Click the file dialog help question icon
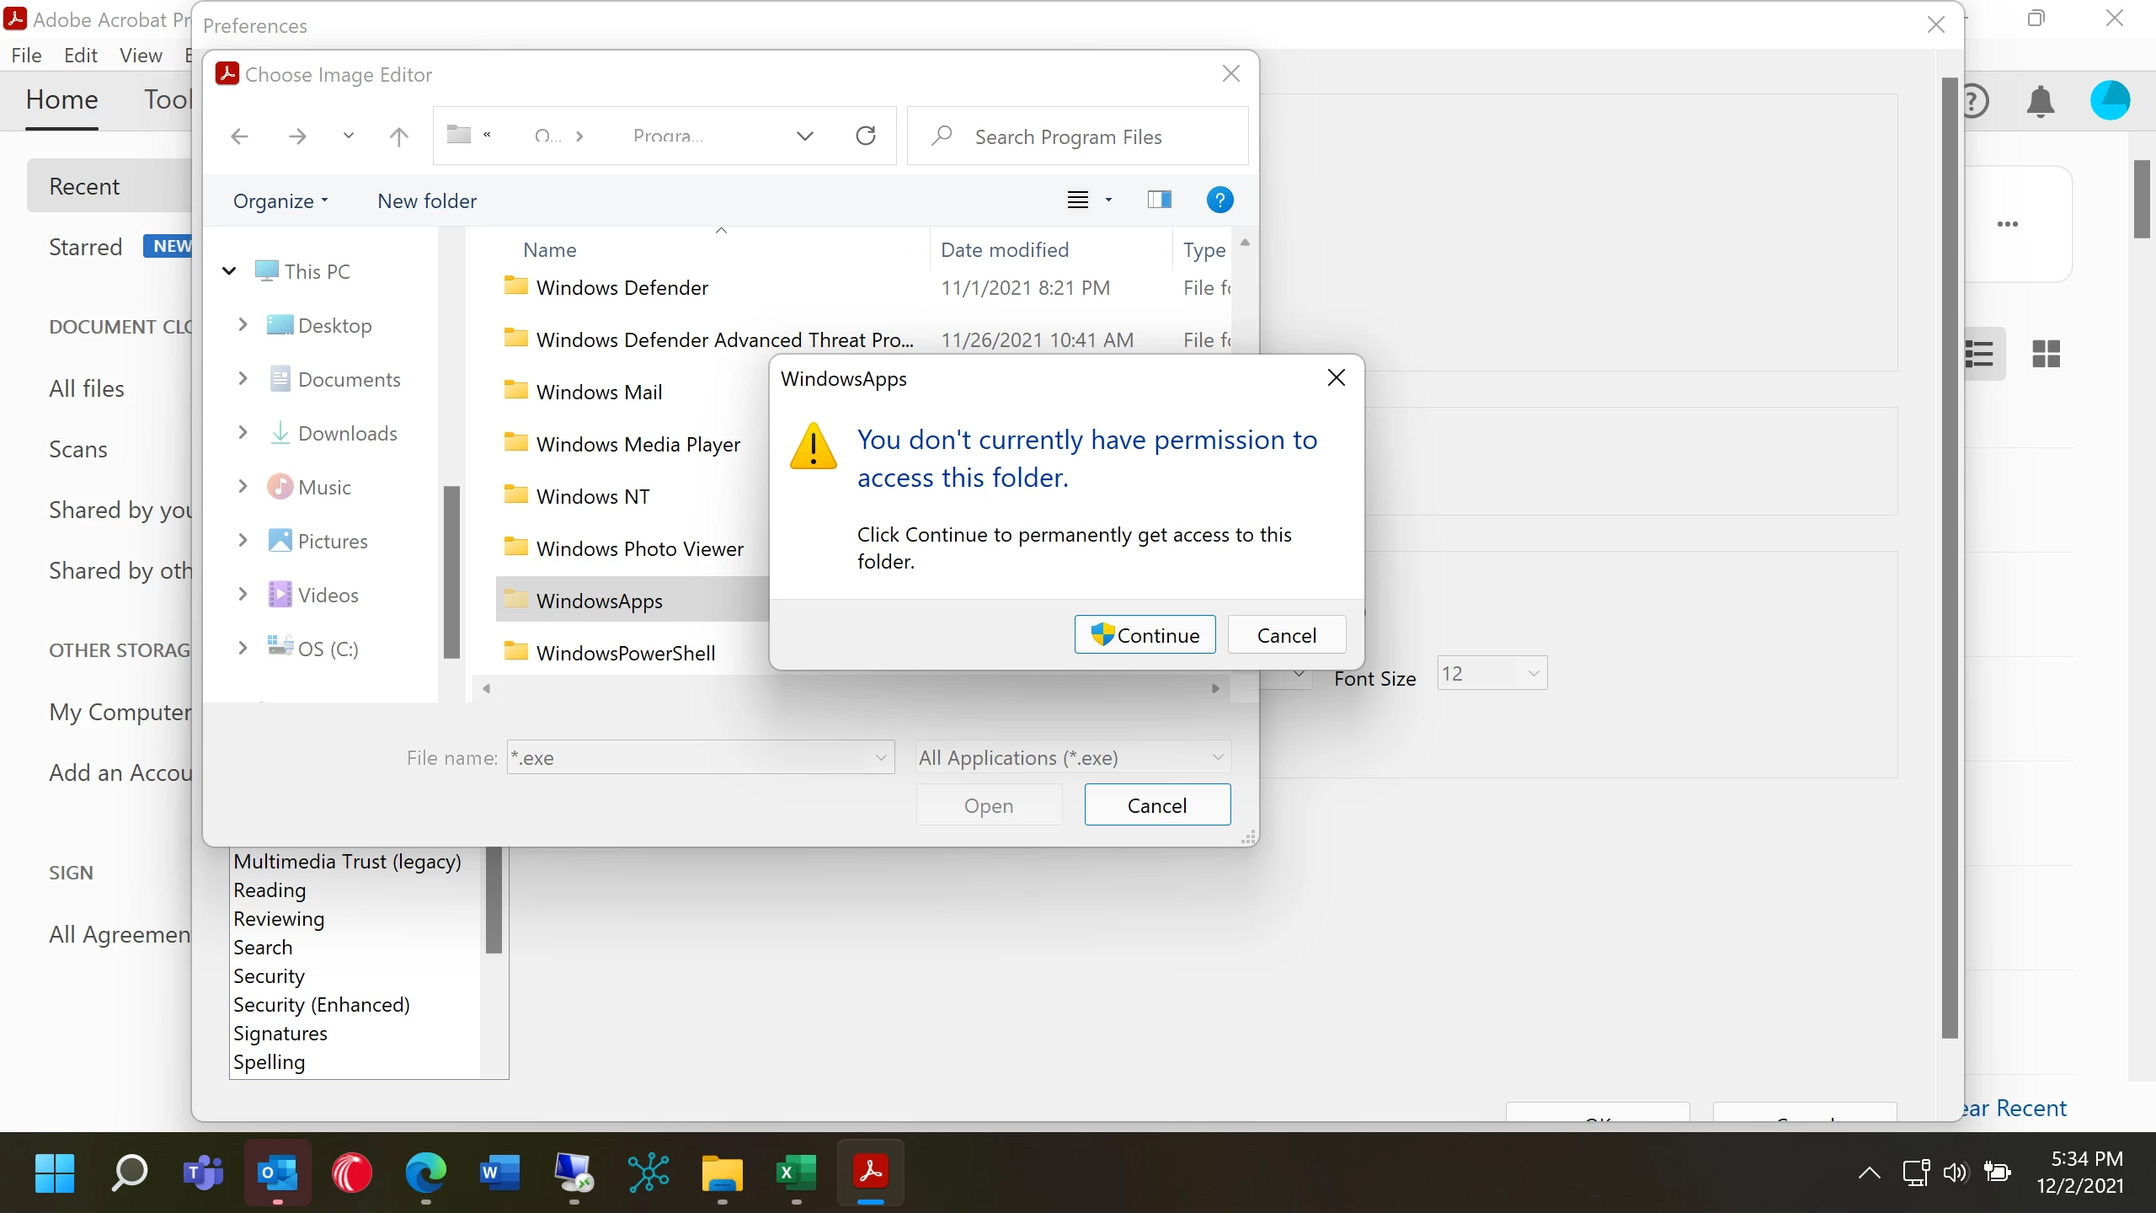This screenshot has width=2156, height=1213. [1219, 200]
